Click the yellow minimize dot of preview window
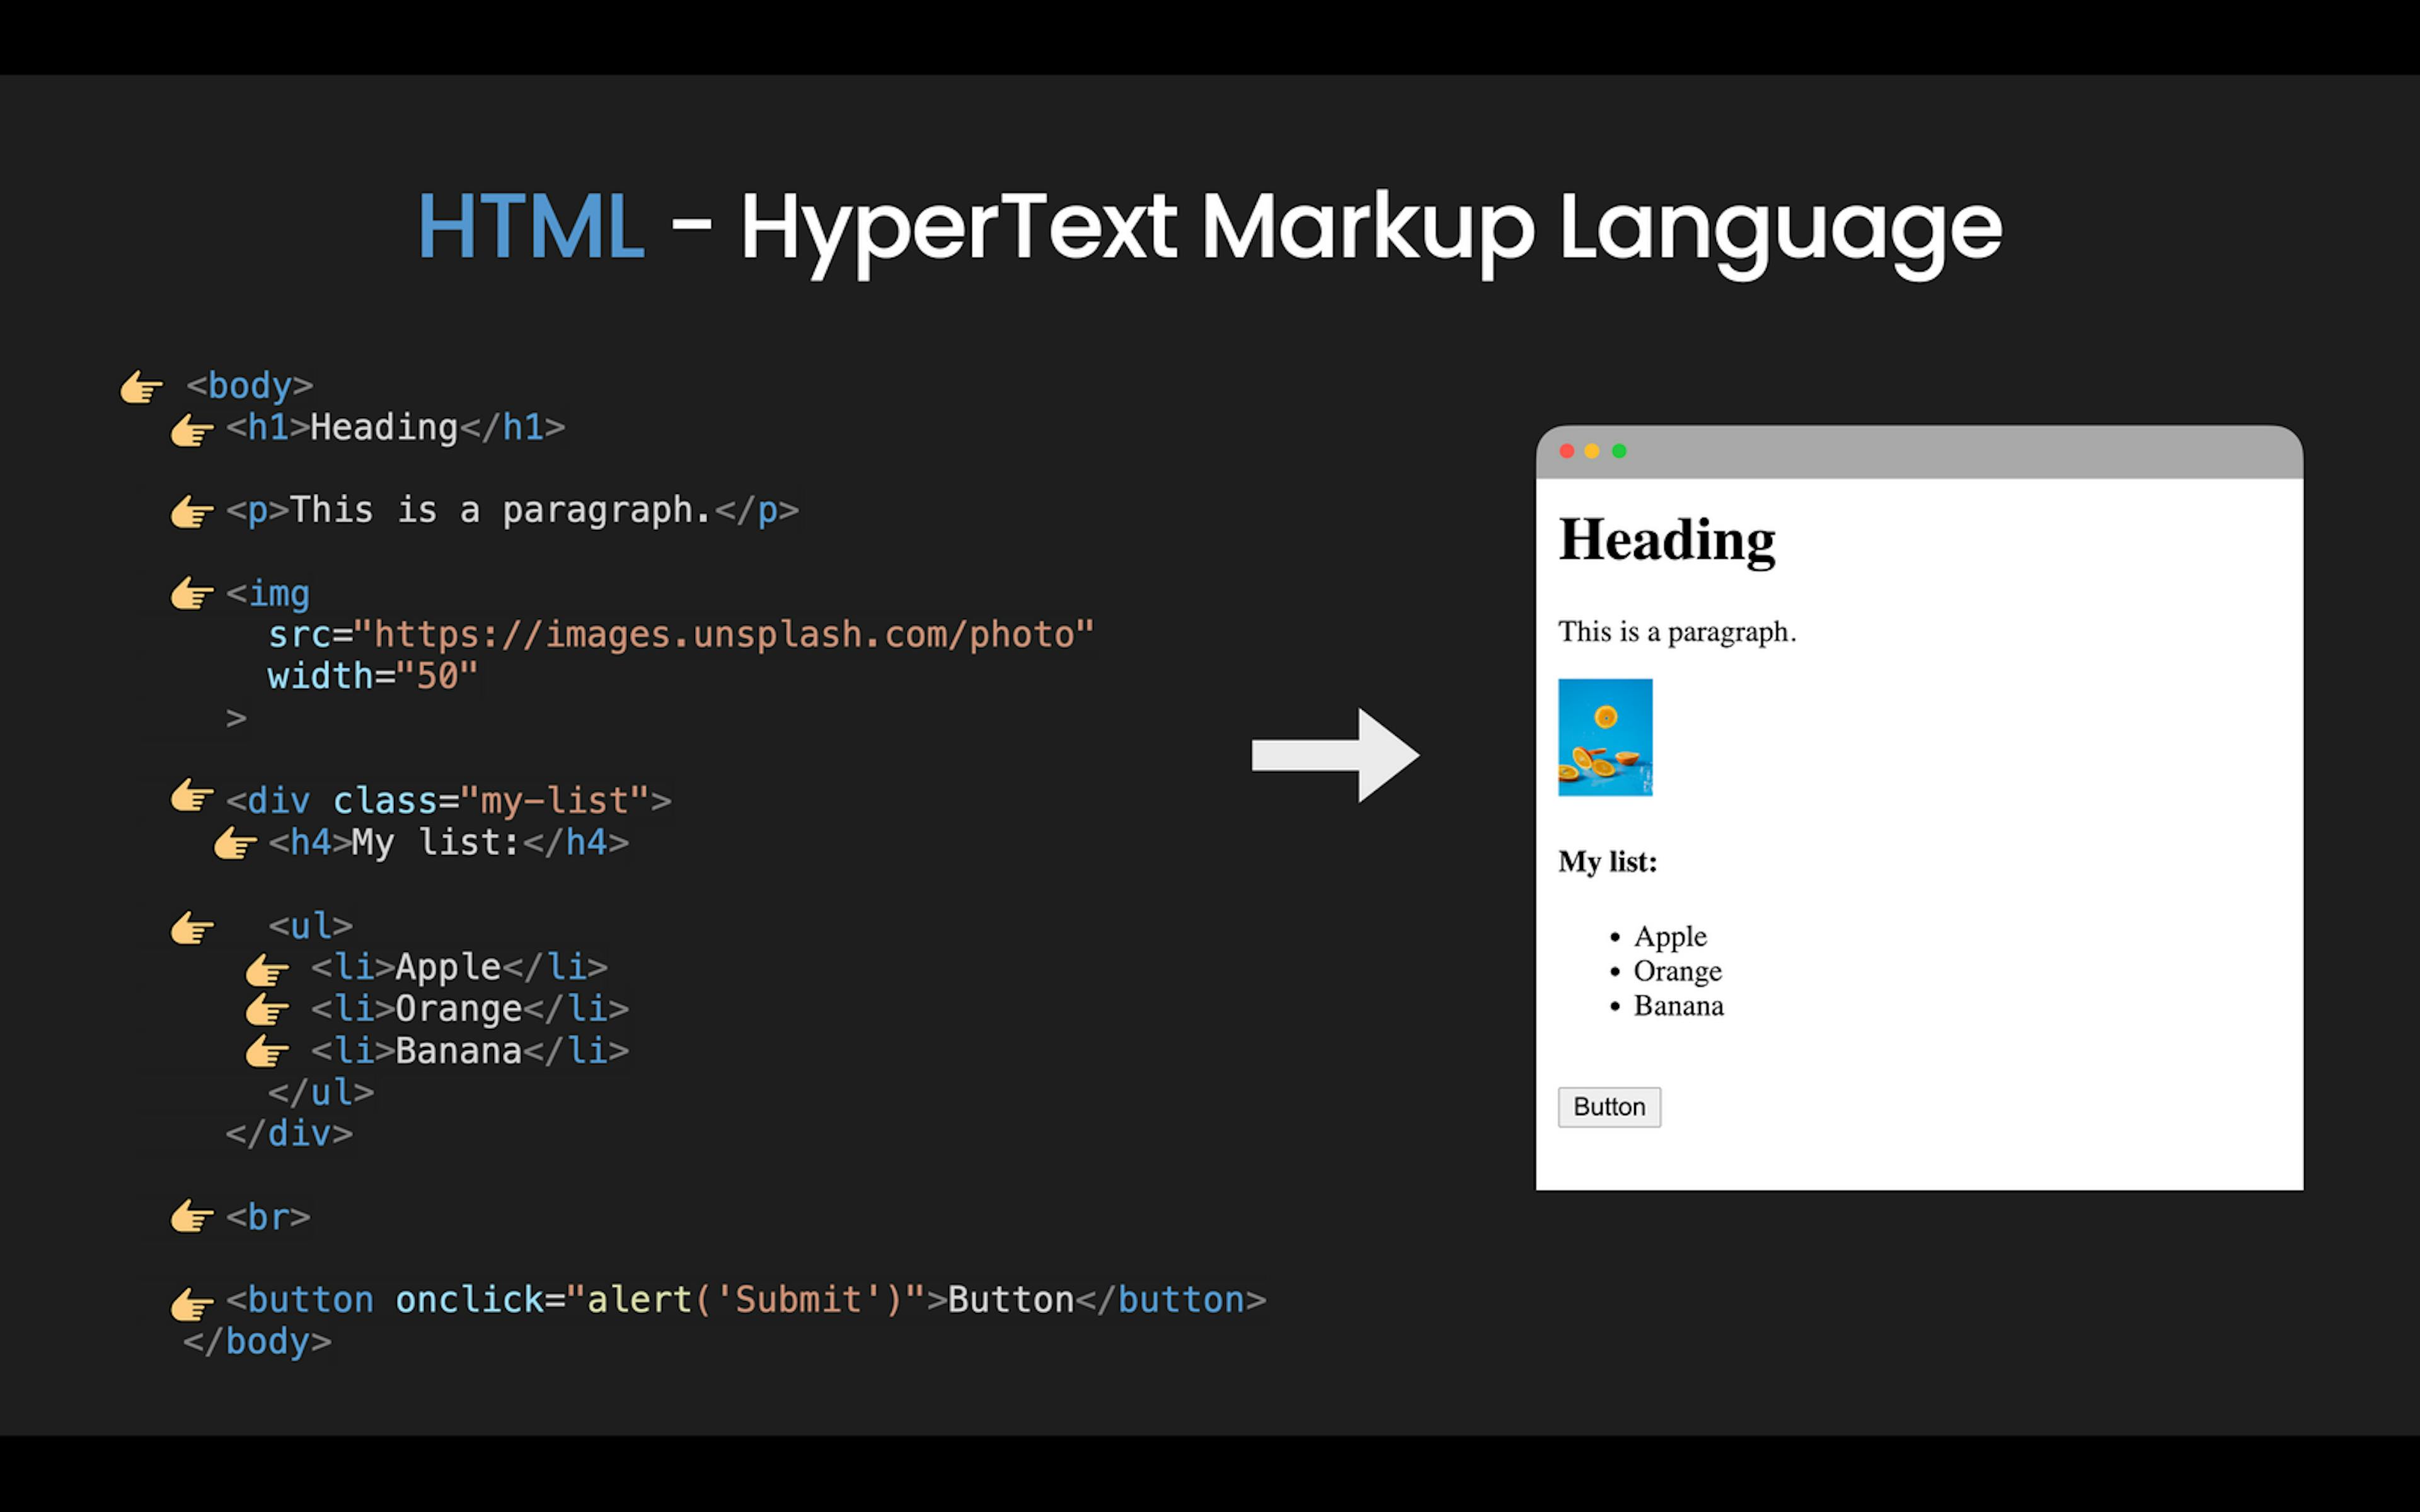 1592,451
